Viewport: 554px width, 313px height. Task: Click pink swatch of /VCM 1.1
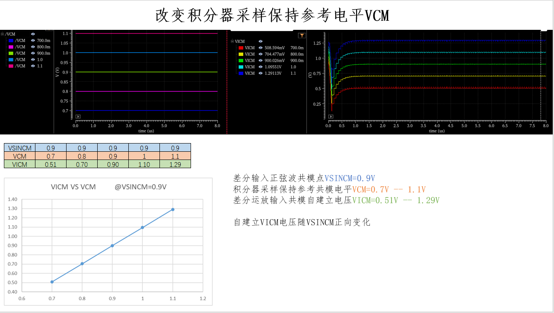pyautogui.click(x=10, y=66)
